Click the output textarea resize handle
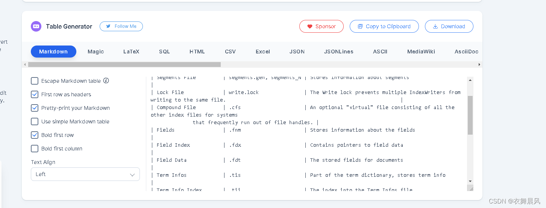546x208 pixels. pos(470,188)
